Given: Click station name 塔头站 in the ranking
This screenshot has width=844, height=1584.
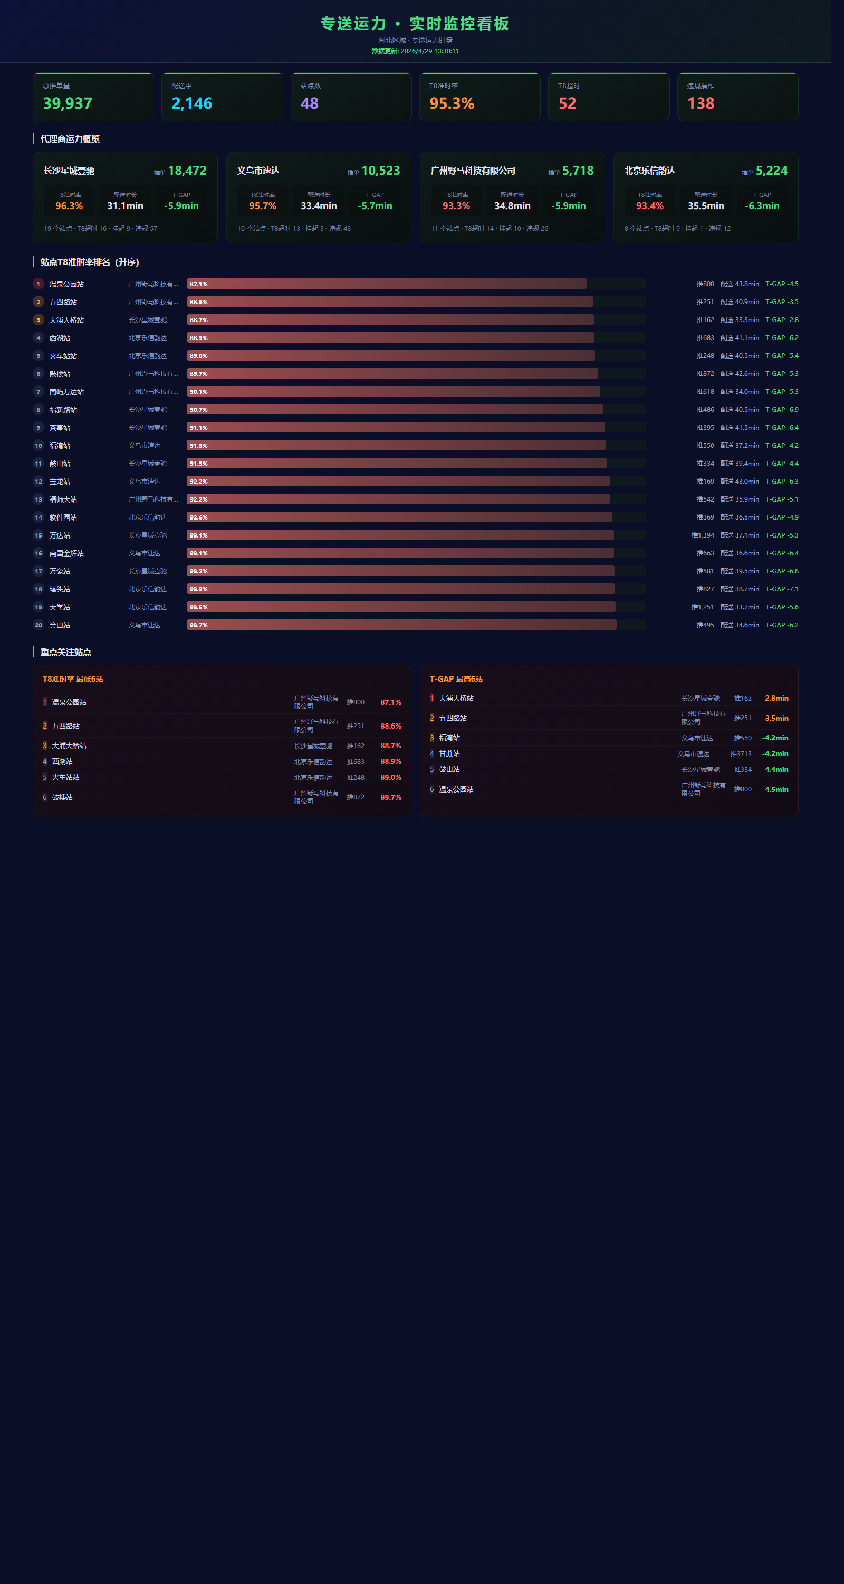Looking at the screenshot, I should coord(60,589).
